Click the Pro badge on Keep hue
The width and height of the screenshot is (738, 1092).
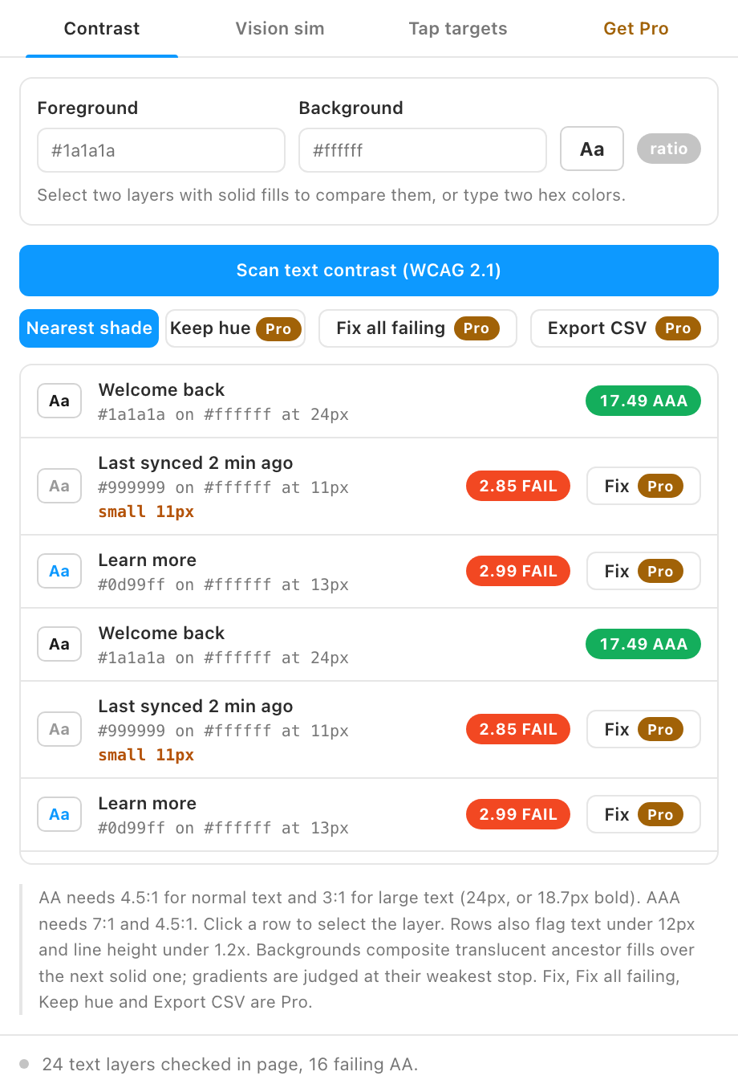coord(278,328)
